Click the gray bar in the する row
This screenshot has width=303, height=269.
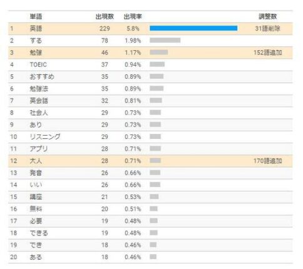pyautogui.click(x=165, y=40)
